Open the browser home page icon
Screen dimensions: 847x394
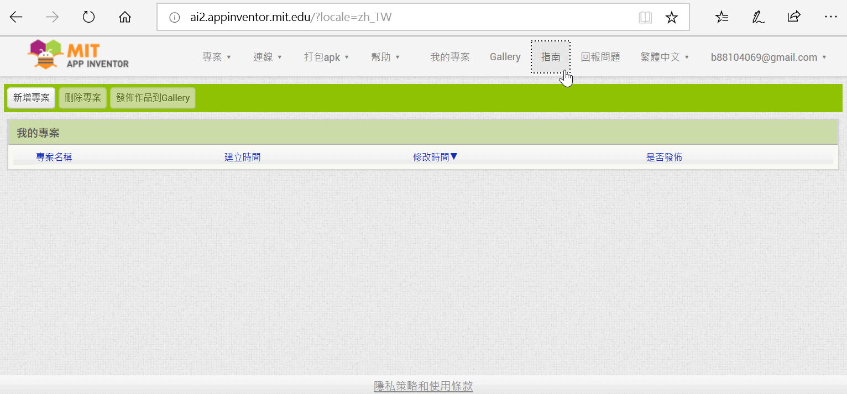click(x=125, y=17)
